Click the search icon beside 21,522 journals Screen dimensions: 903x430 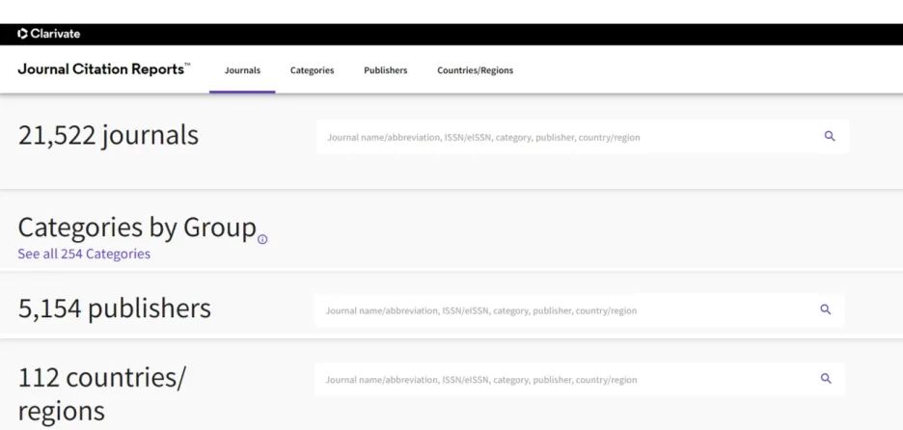(830, 137)
